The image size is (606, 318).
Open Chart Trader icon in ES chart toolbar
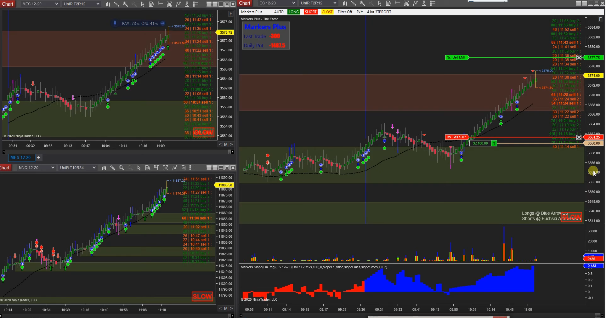point(397,3)
